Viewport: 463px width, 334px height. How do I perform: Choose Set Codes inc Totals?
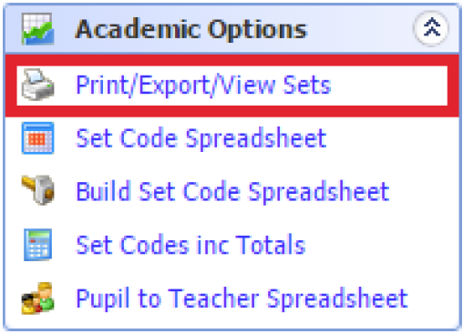(190, 245)
